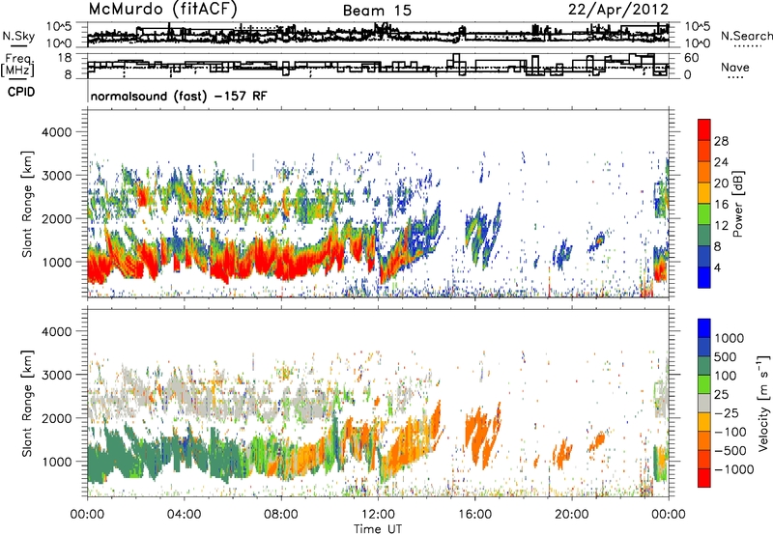Pick the bright blue bottom Power colorbar segment

(704, 277)
